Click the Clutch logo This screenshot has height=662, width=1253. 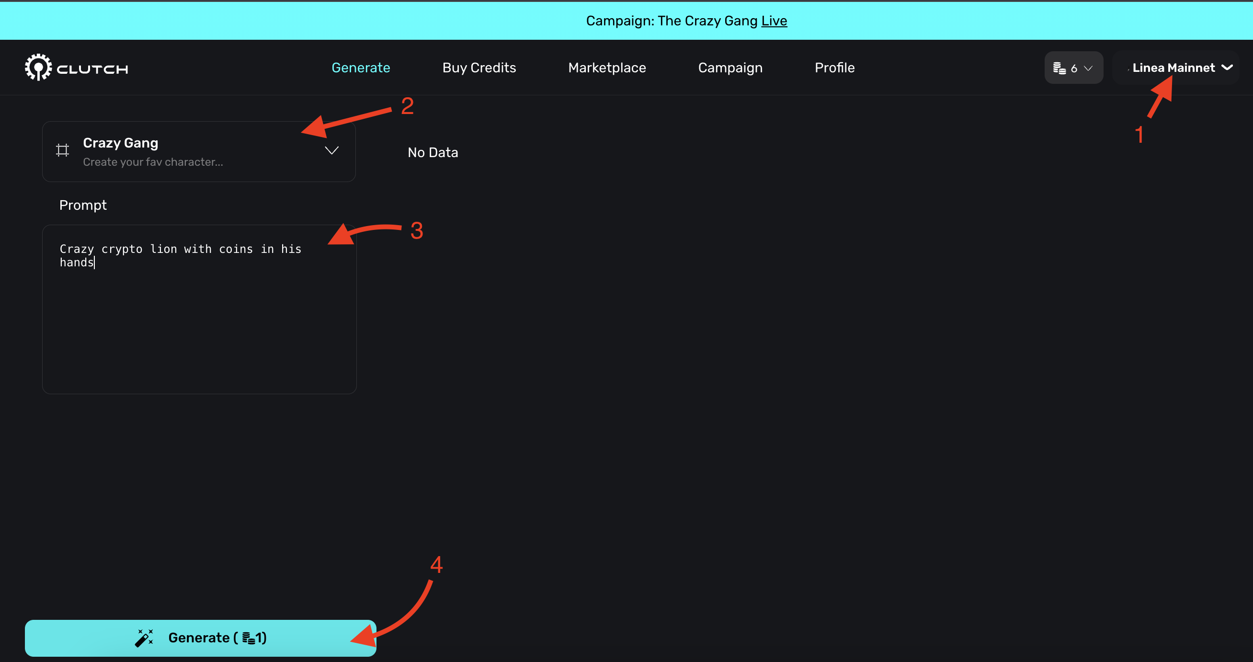coord(77,68)
